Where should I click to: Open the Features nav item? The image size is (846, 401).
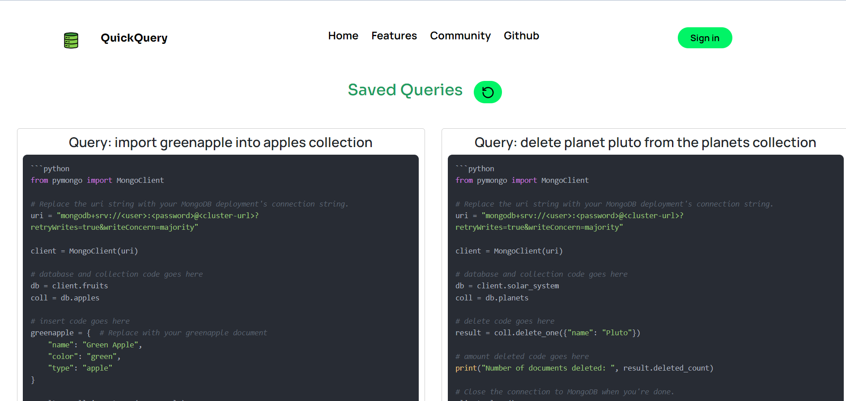394,36
